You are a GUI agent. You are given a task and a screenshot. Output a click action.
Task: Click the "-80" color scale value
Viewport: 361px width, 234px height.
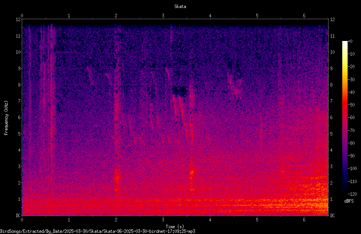[351, 143]
